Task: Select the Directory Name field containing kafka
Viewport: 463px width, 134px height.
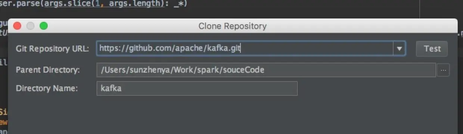Action: coord(197,89)
